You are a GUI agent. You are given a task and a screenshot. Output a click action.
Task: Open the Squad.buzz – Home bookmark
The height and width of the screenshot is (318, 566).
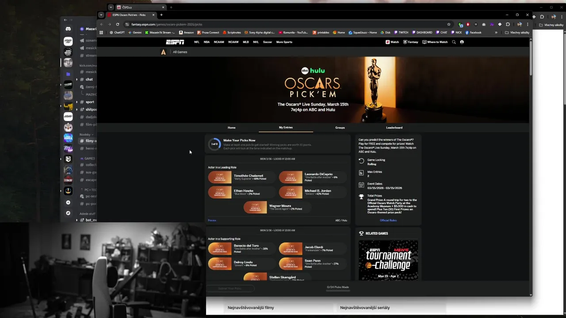[x=363, y=32]
